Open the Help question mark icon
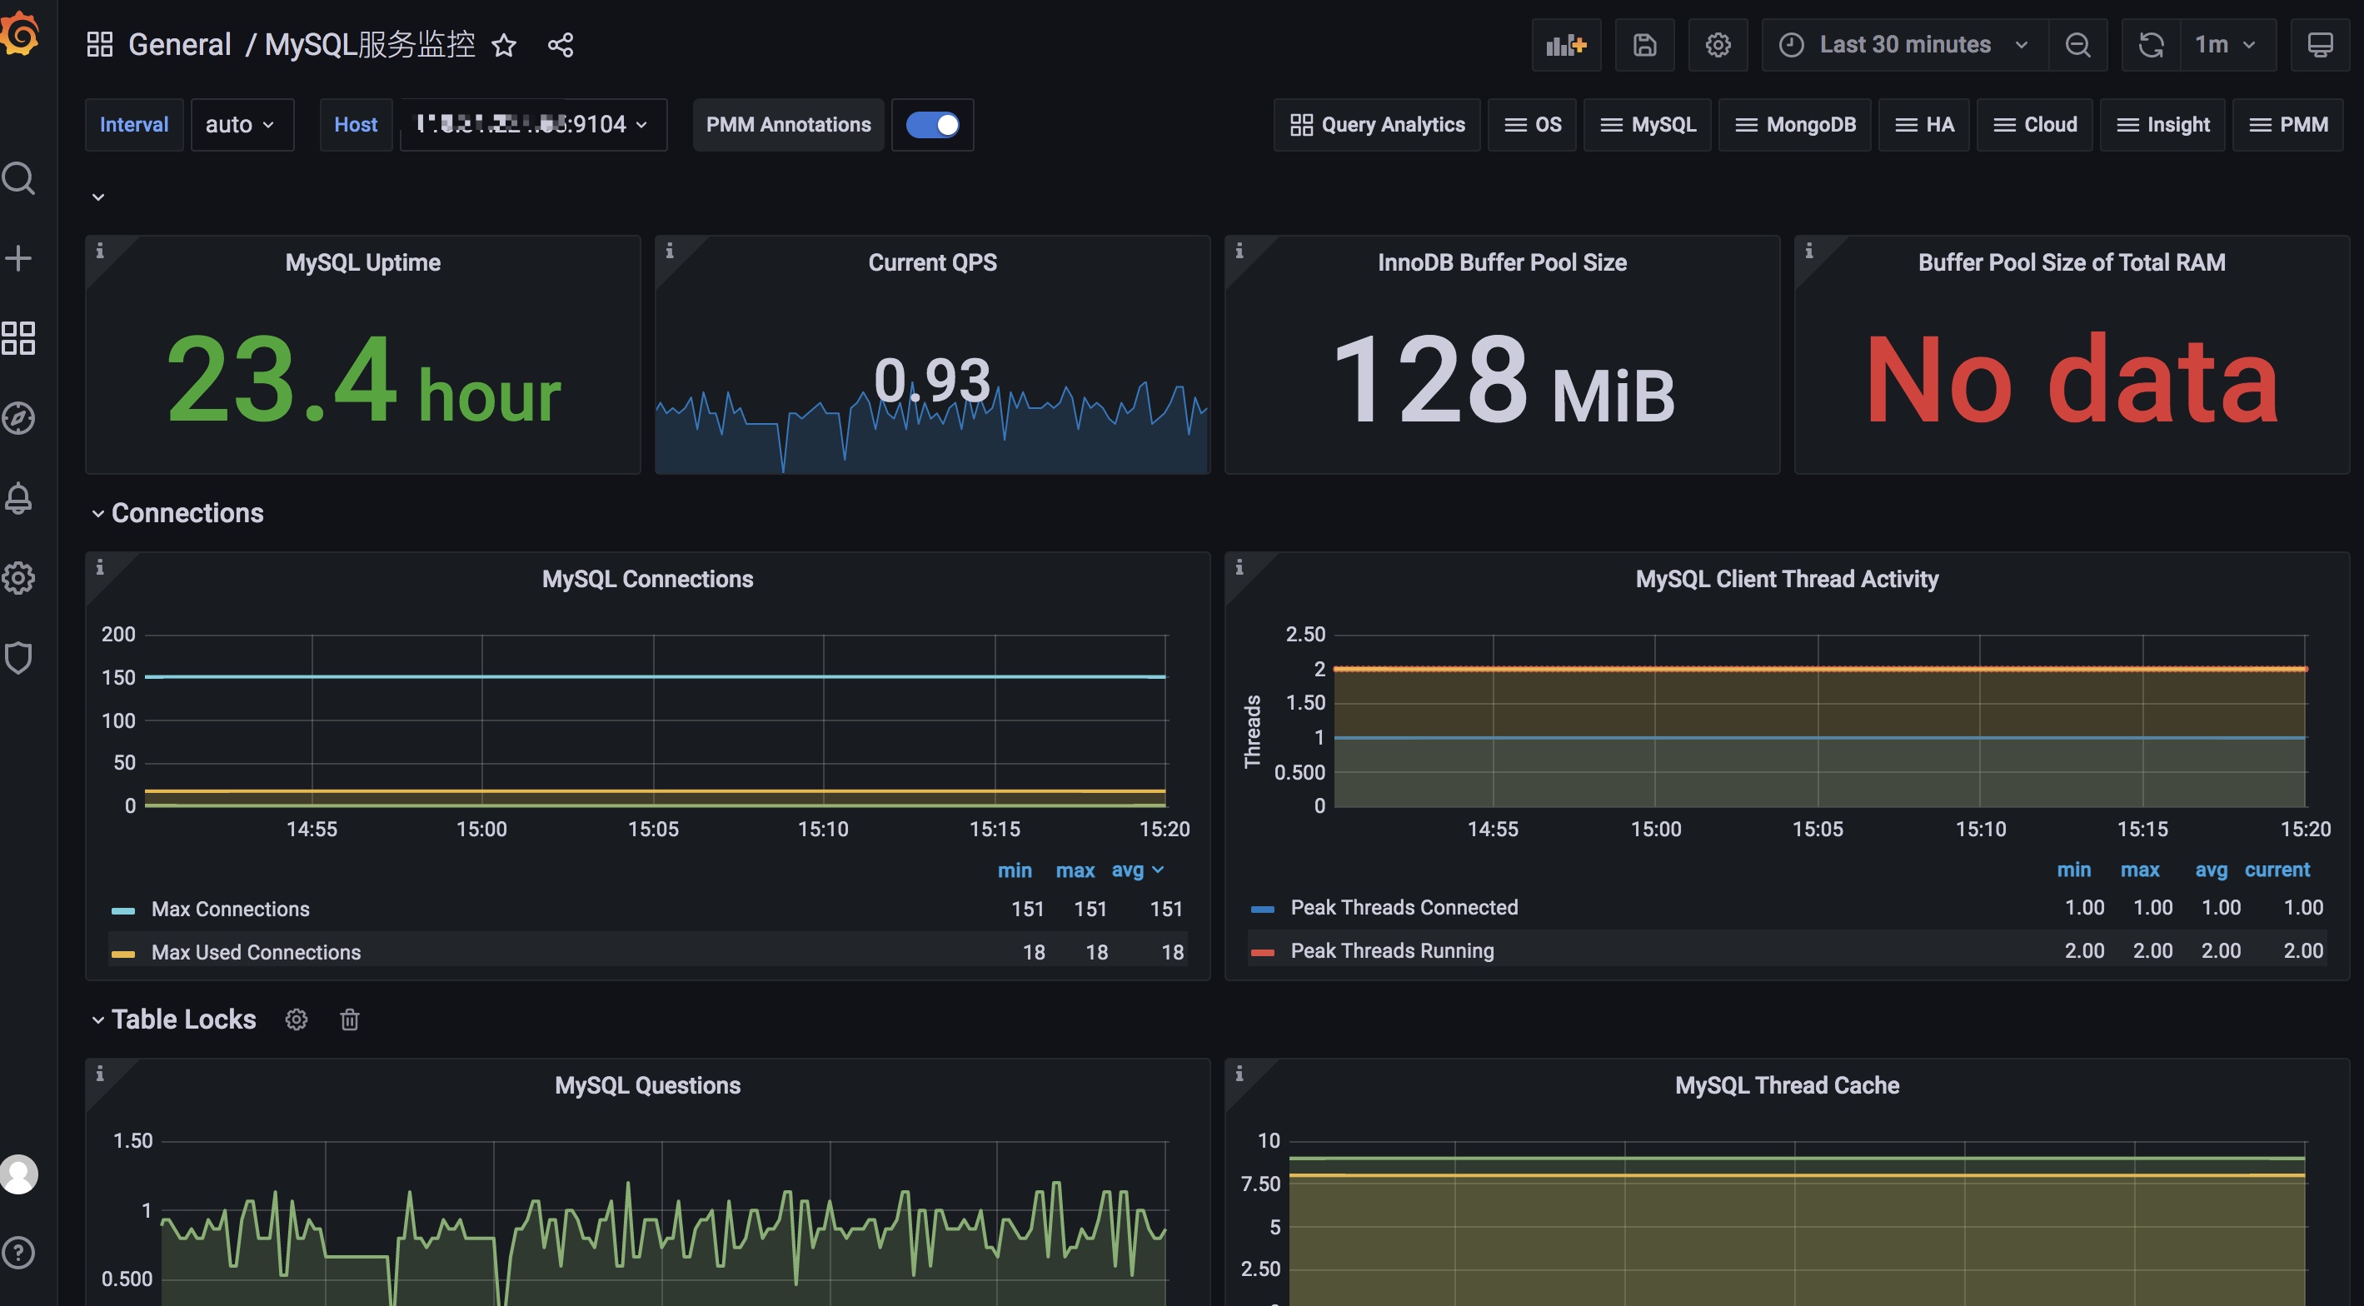The image size is (2364, 1306). coord(18,1253)
